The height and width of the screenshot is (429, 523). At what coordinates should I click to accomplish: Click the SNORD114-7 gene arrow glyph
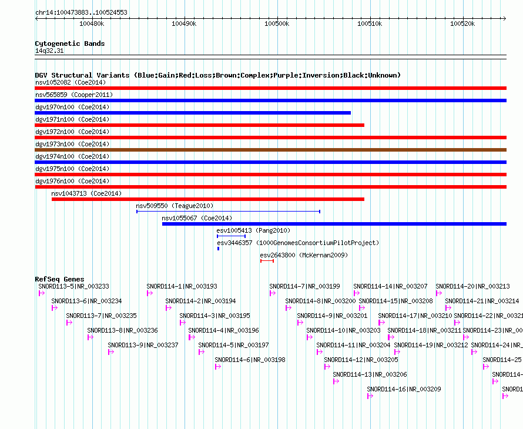click(273, 293)
